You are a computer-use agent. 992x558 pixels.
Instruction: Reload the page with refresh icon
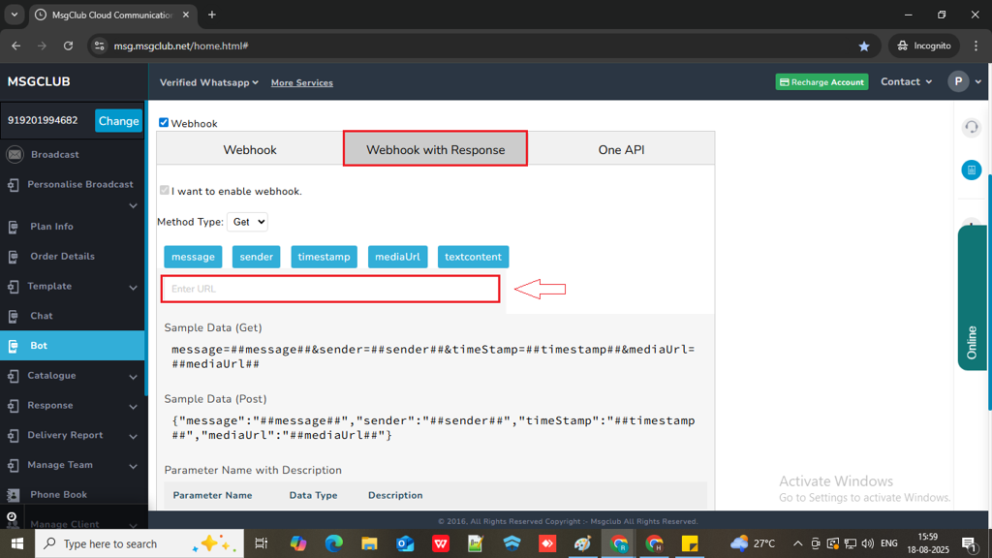click(x=69, y=46)
